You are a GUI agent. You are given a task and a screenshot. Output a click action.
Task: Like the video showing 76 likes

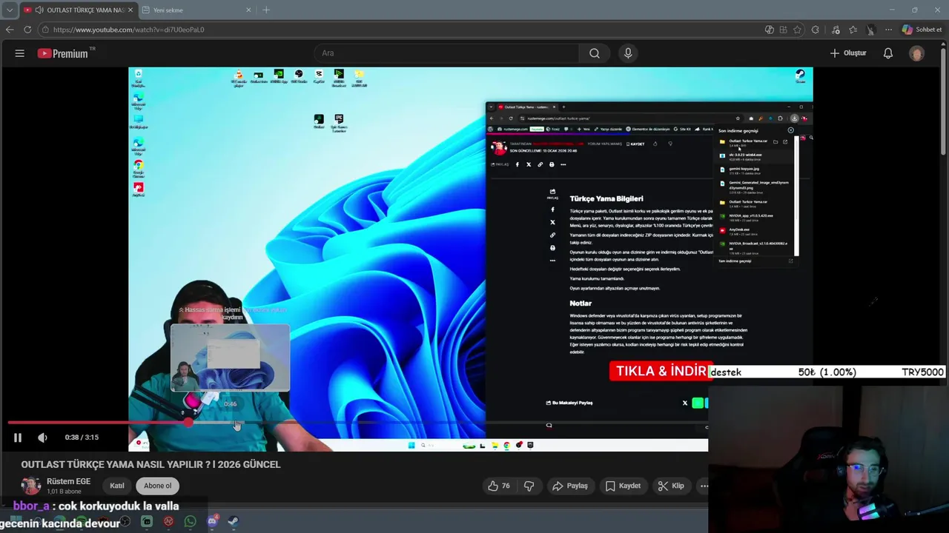tap(499, 486)
